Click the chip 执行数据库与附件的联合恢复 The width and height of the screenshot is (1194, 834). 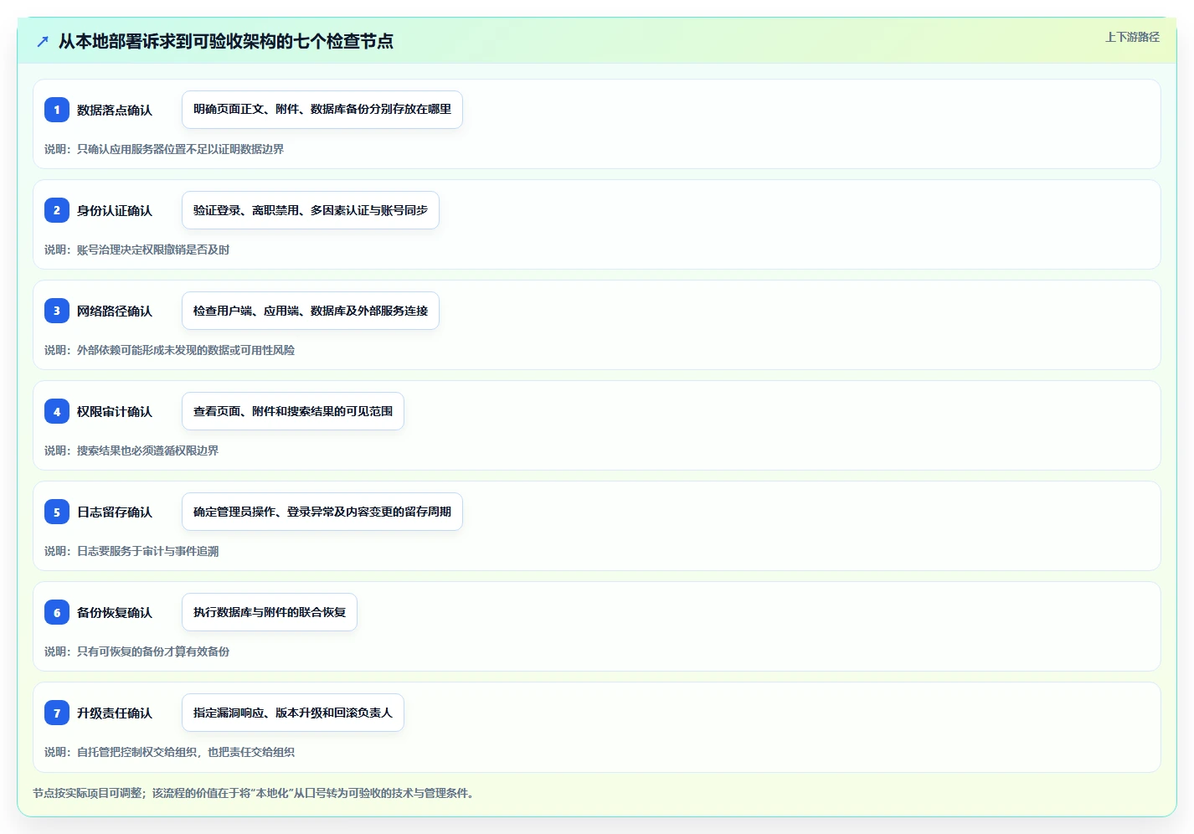(x=270, y=612)
